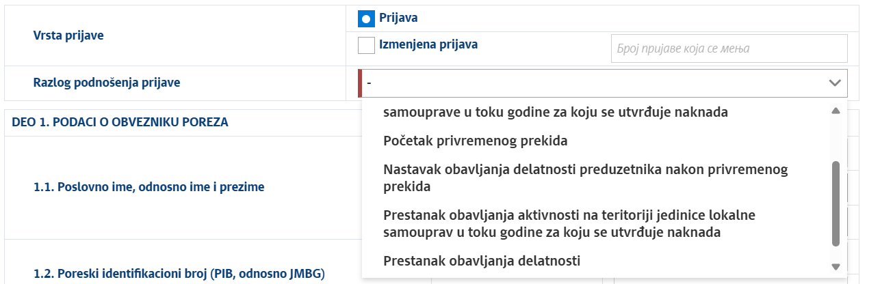Screen dimensions: 880x284
Task: Click the 'DEO 1. PODACI O OBVEZNIKU POREZA' header
Action: coord(120,123)
